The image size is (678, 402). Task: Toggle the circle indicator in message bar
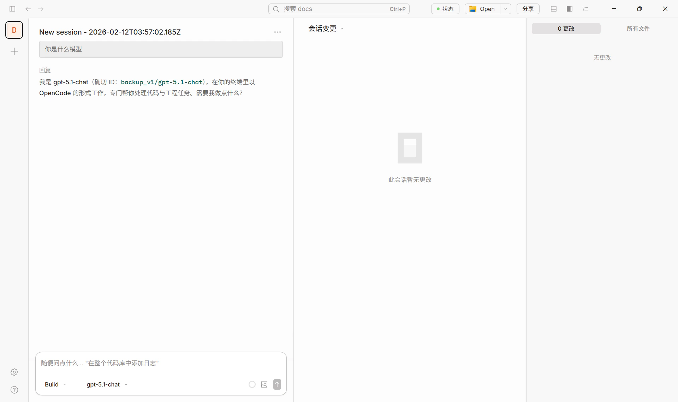[x=252, y=384]
